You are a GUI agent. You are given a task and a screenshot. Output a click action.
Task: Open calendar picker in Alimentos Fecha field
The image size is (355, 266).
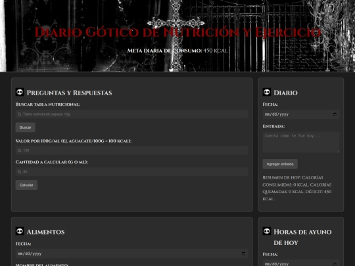(243, 254)
